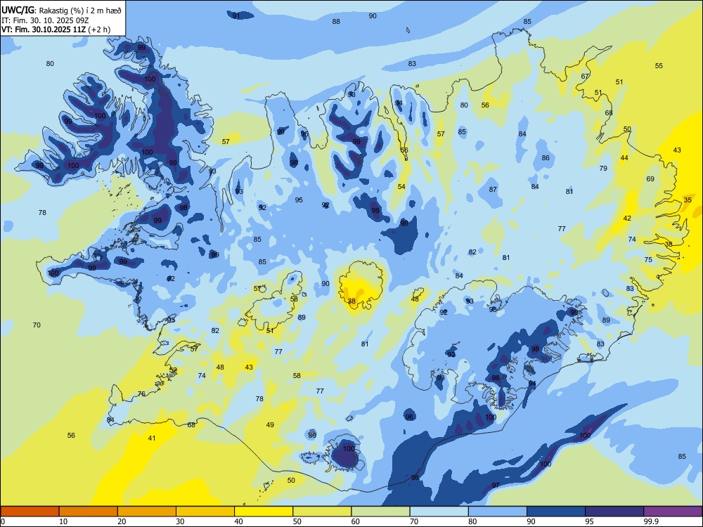Click the 70–80 pale blue legend band
The image size is (703, 527).
(439, 512)
